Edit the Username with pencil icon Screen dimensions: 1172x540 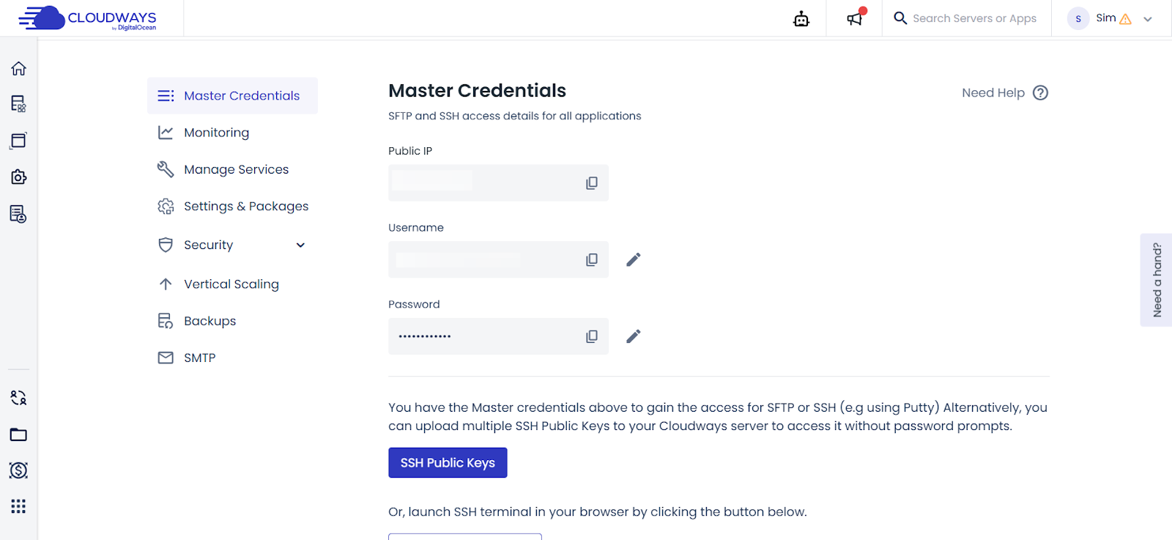point(634,259)
